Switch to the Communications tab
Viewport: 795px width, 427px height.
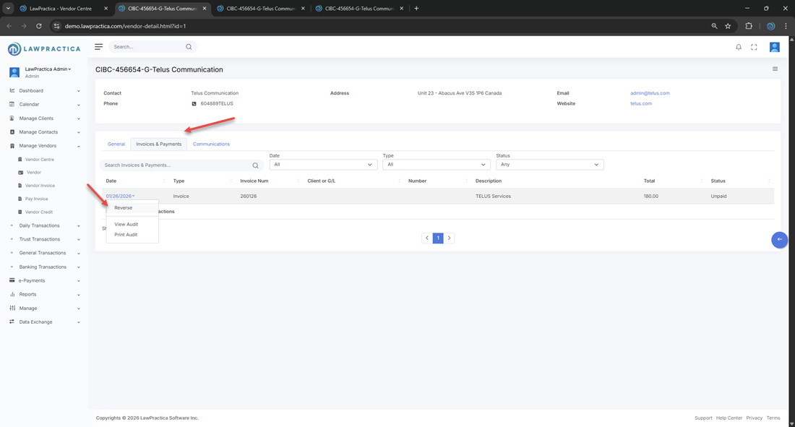[211, 144]
